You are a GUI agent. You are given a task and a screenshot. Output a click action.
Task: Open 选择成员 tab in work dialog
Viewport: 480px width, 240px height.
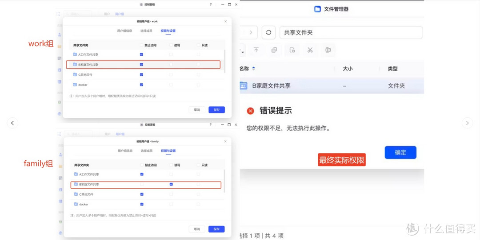coord(146,31)
